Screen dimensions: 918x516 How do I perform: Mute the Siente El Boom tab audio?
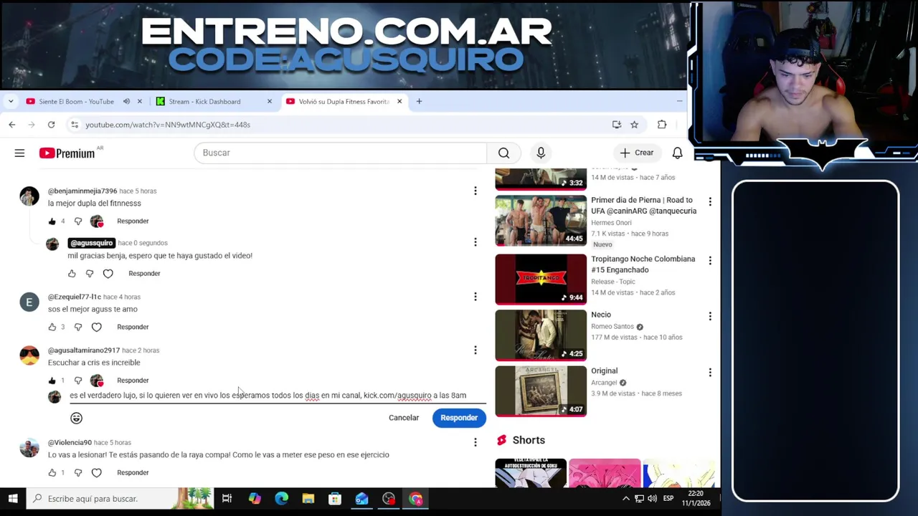pos(126,102)
